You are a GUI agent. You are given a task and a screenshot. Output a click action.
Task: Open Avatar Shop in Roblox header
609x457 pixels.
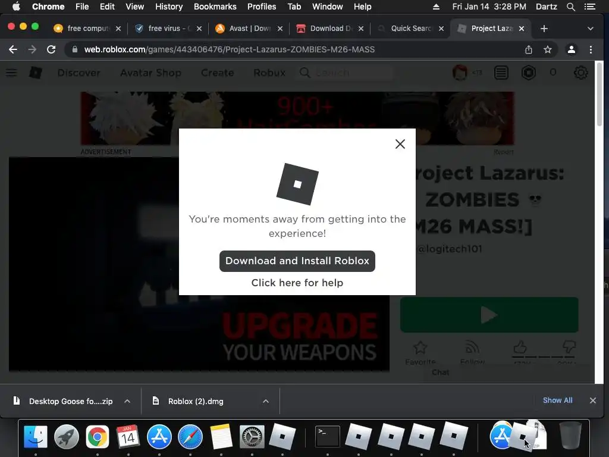pyautogui.click(x=150, y=73)
